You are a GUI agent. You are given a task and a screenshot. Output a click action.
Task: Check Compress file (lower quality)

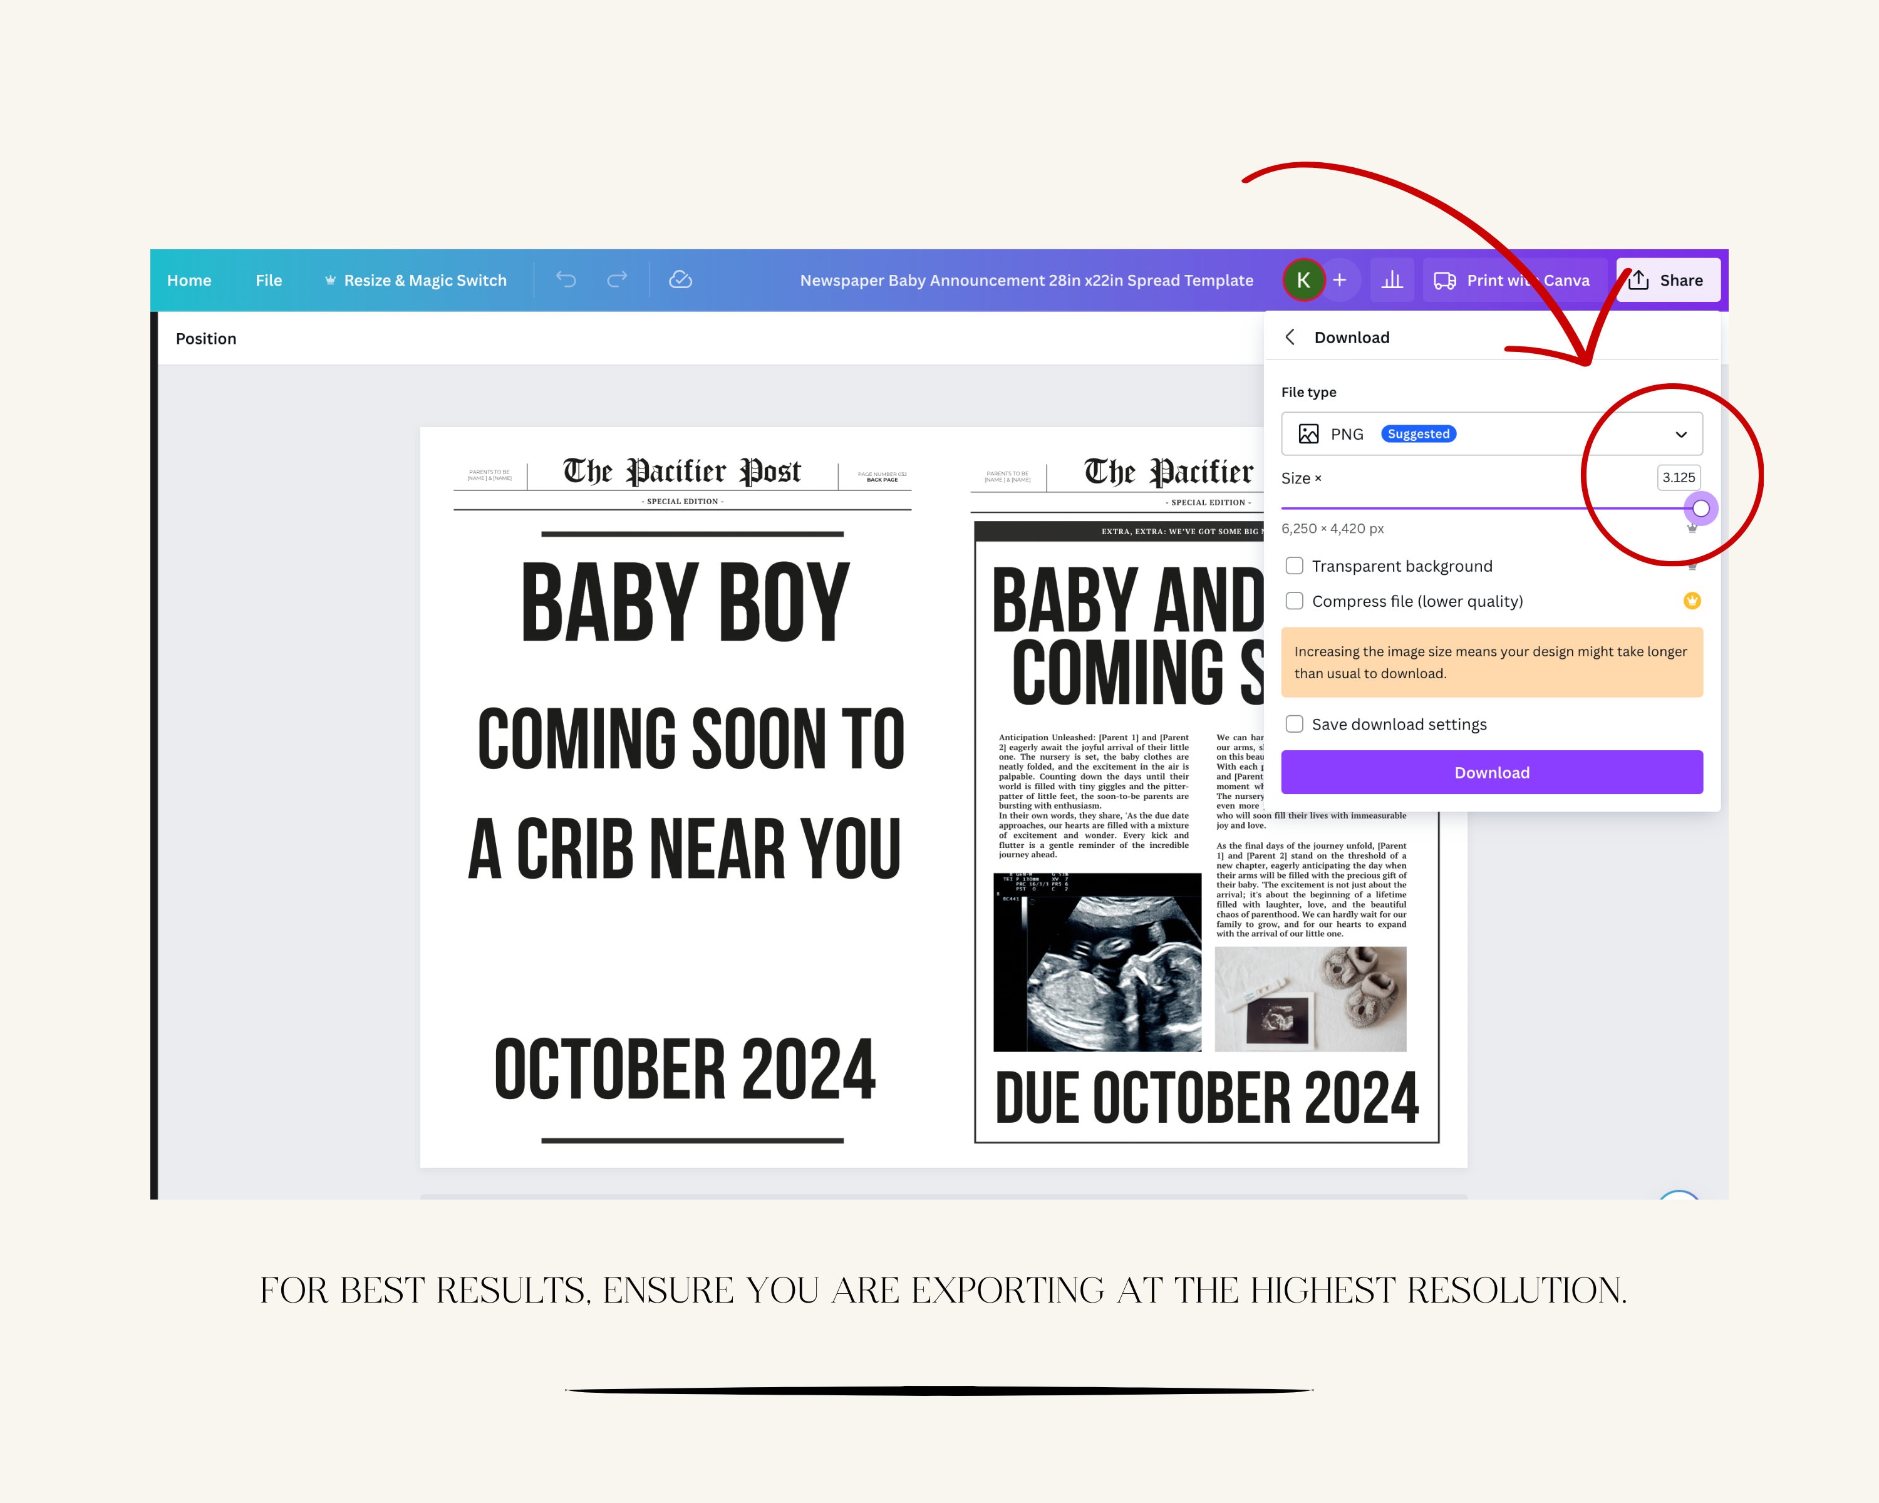pos(1295,601)
